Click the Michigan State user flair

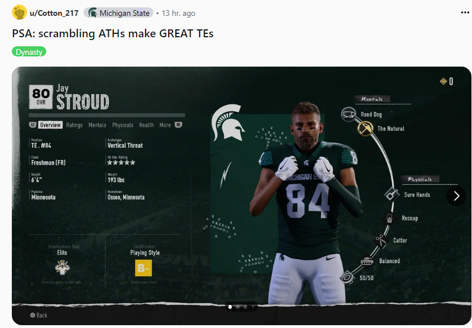tap(118, 13)
